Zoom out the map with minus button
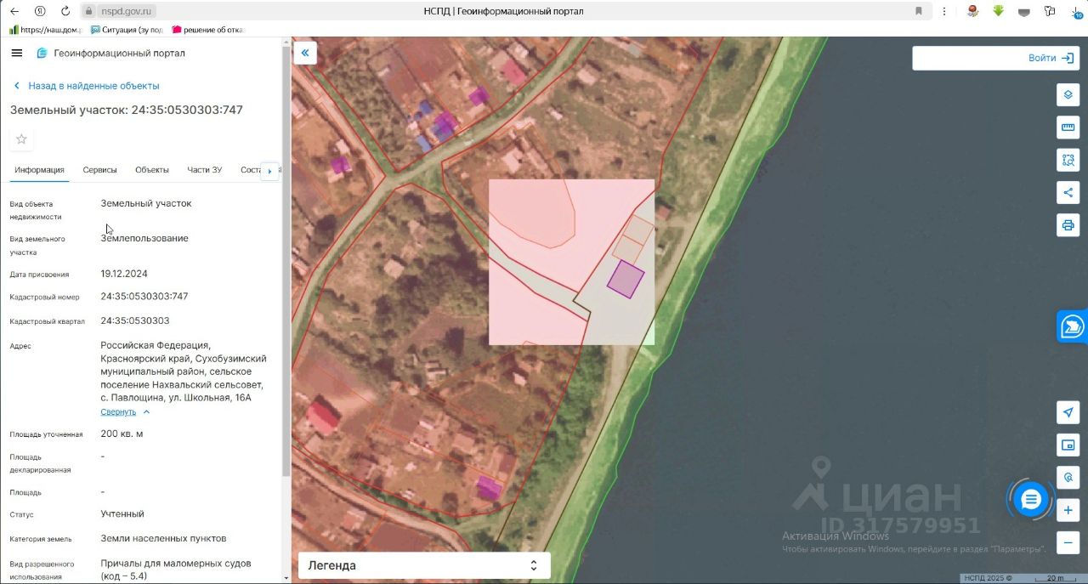Screen dimensions: 1088x584 tap(1068, 542)
